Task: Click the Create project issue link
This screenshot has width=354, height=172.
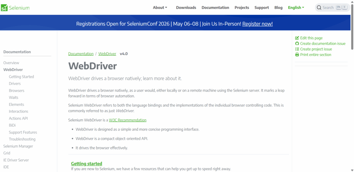Action: click(316, 49)
